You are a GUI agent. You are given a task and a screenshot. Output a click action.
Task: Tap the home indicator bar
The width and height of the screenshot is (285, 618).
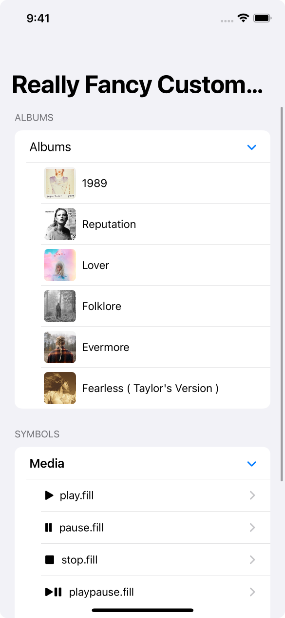click(142, 610)
